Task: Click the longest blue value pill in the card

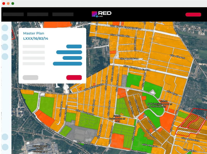Action: pos(68,64)
